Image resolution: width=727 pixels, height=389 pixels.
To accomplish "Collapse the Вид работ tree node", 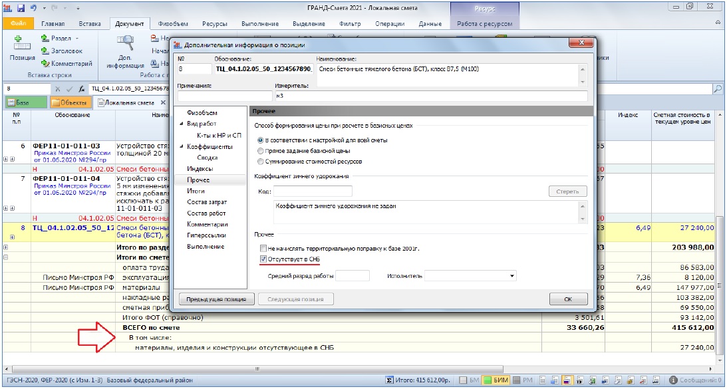I will pos(182,124).
